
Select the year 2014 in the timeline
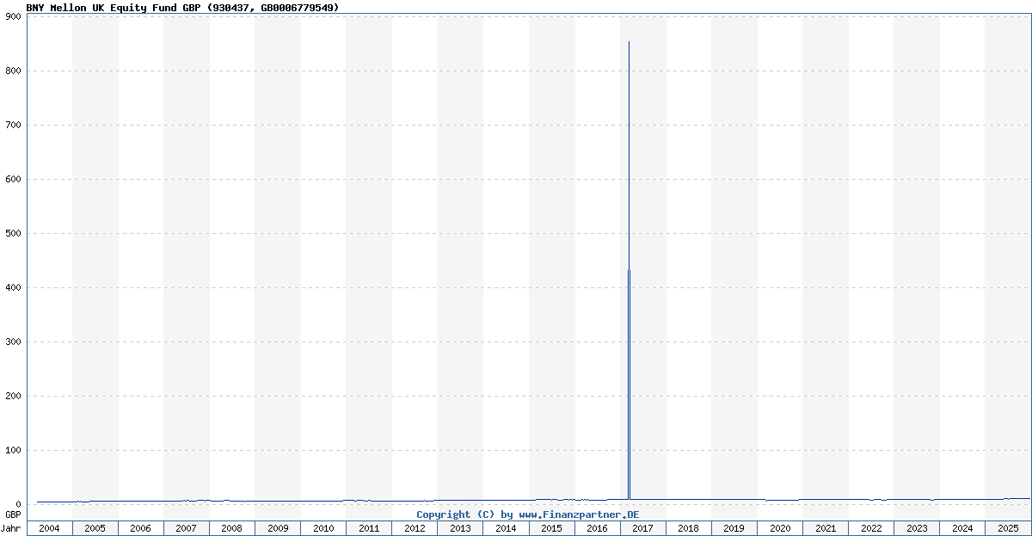pyautogui.click(x=506, y=527)
